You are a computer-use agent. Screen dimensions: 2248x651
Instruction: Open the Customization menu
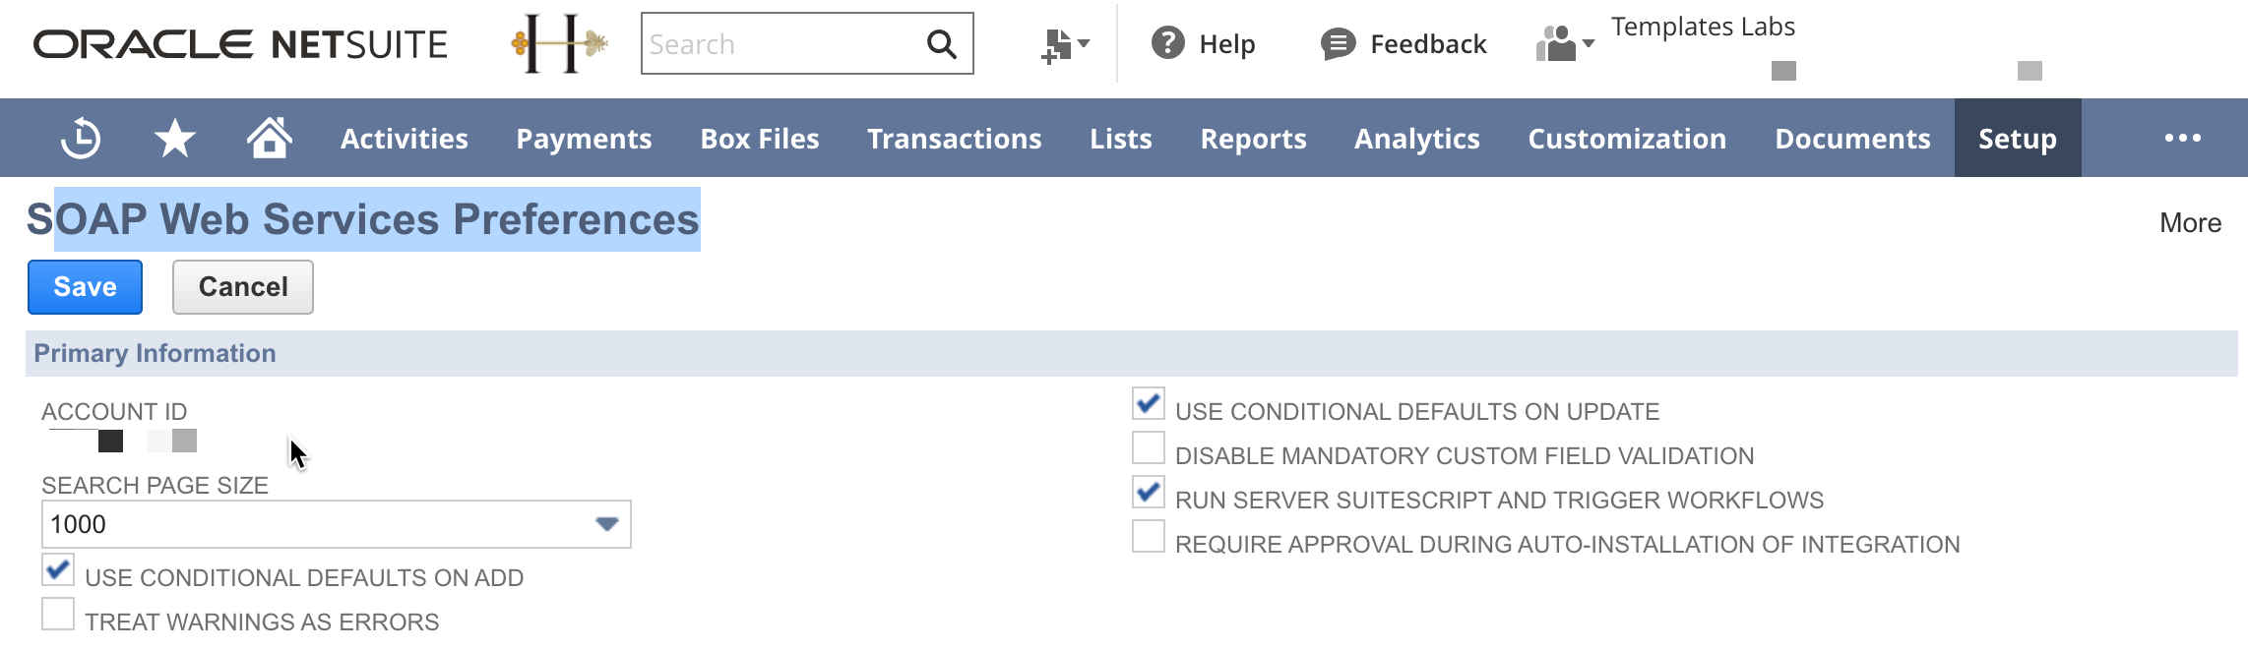pyautogui.click(x=1628, y=139)
